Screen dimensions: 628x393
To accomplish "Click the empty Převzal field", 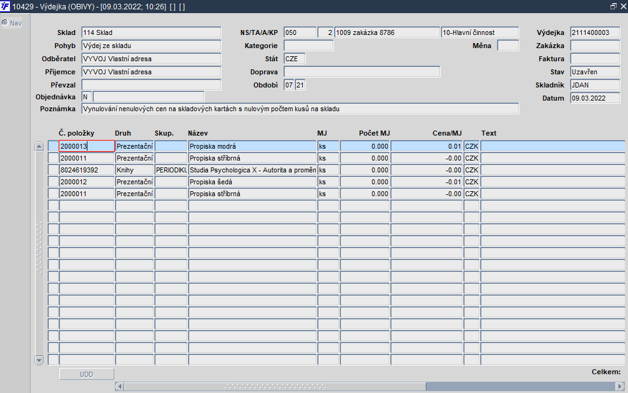I will pos(151,85).
